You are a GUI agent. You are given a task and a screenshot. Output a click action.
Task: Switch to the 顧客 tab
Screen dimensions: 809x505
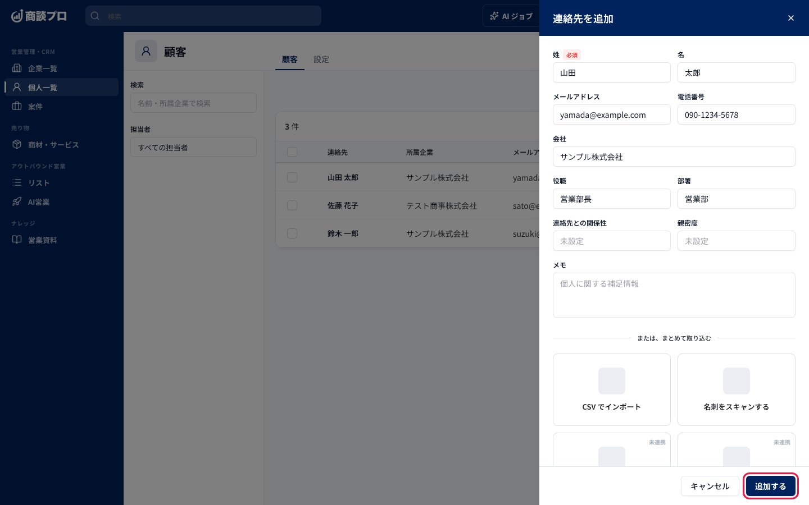(x=290, y=59)
